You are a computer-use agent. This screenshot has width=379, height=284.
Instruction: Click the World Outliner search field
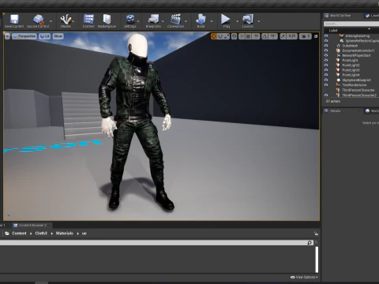pyautogui.click(x=351, y=24)
